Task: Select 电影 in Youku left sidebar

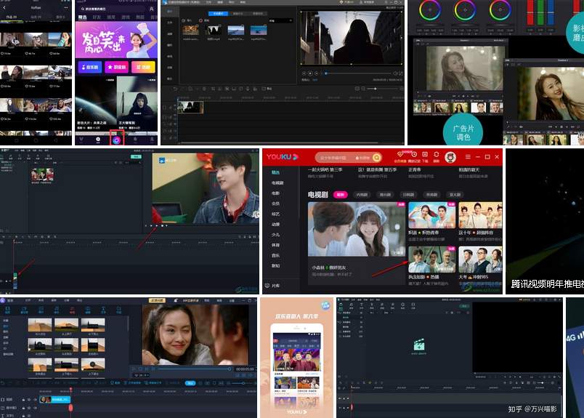Action: [275, 193]
